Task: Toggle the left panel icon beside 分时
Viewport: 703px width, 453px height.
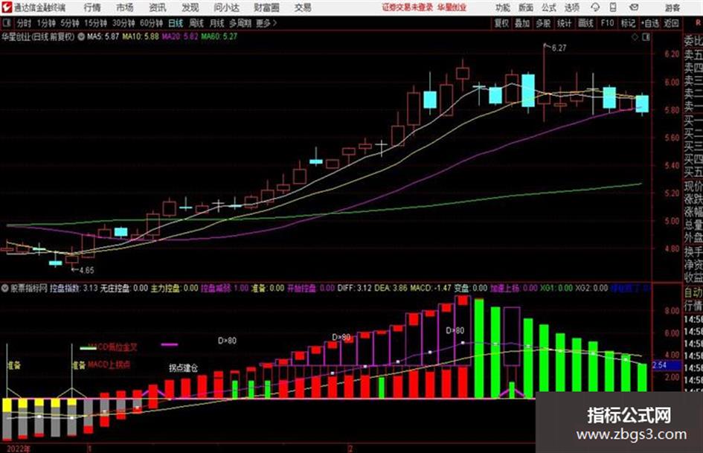Action: point(6,23)
